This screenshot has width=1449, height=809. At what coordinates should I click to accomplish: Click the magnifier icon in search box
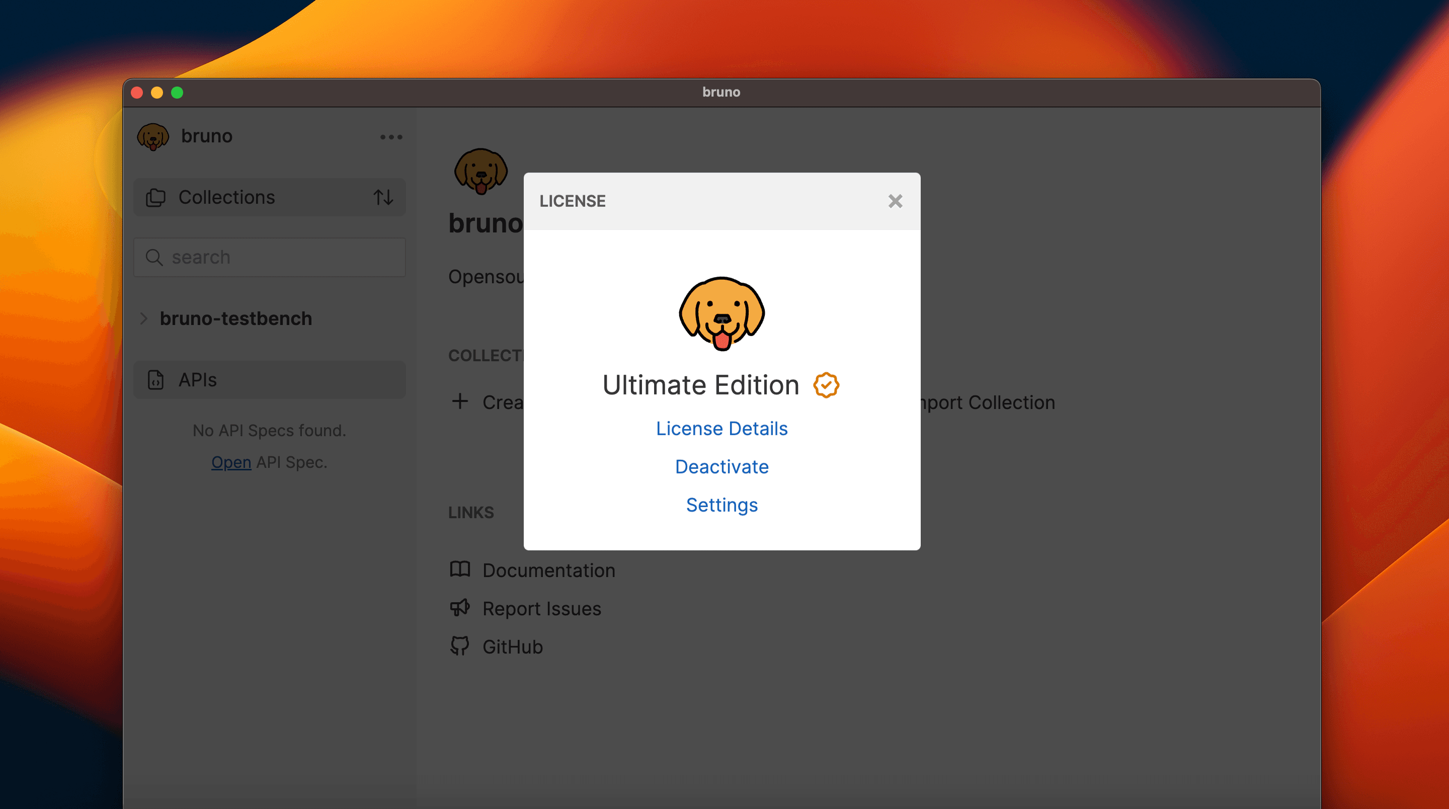tap(154, 257)
